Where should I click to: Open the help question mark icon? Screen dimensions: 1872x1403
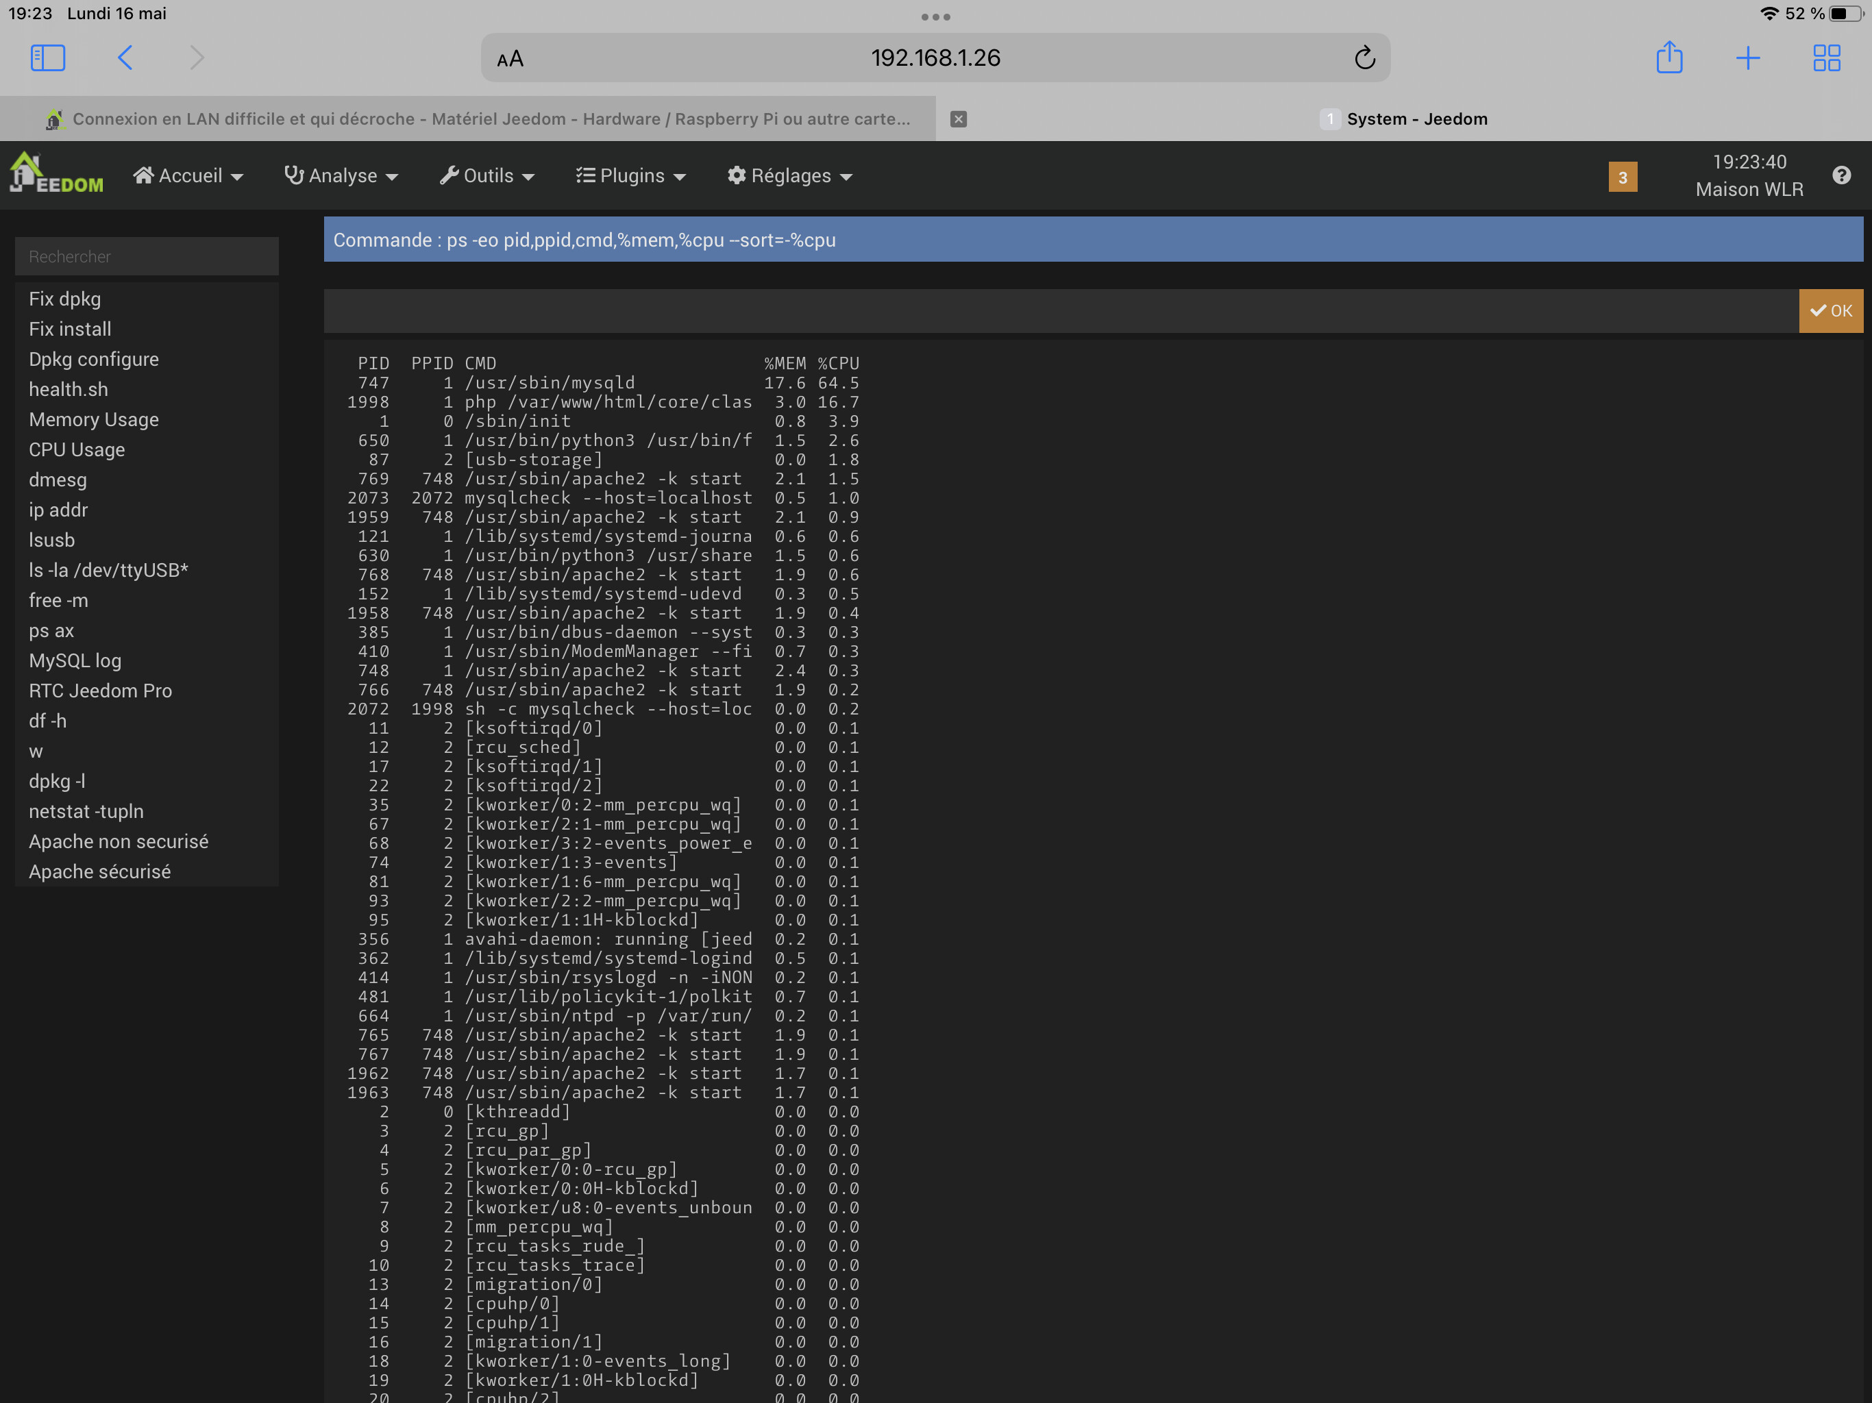pos(1842,175)
